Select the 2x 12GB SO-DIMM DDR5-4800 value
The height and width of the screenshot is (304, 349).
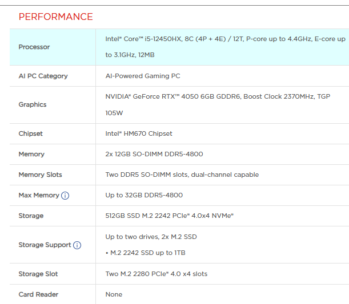click(154, 154)
